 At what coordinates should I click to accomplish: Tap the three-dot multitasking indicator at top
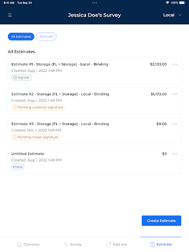click(94, 3)
